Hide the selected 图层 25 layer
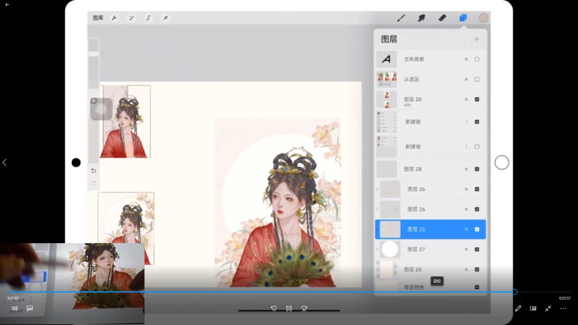The width and height of the screenshot is (578, 325). [477, 230]
